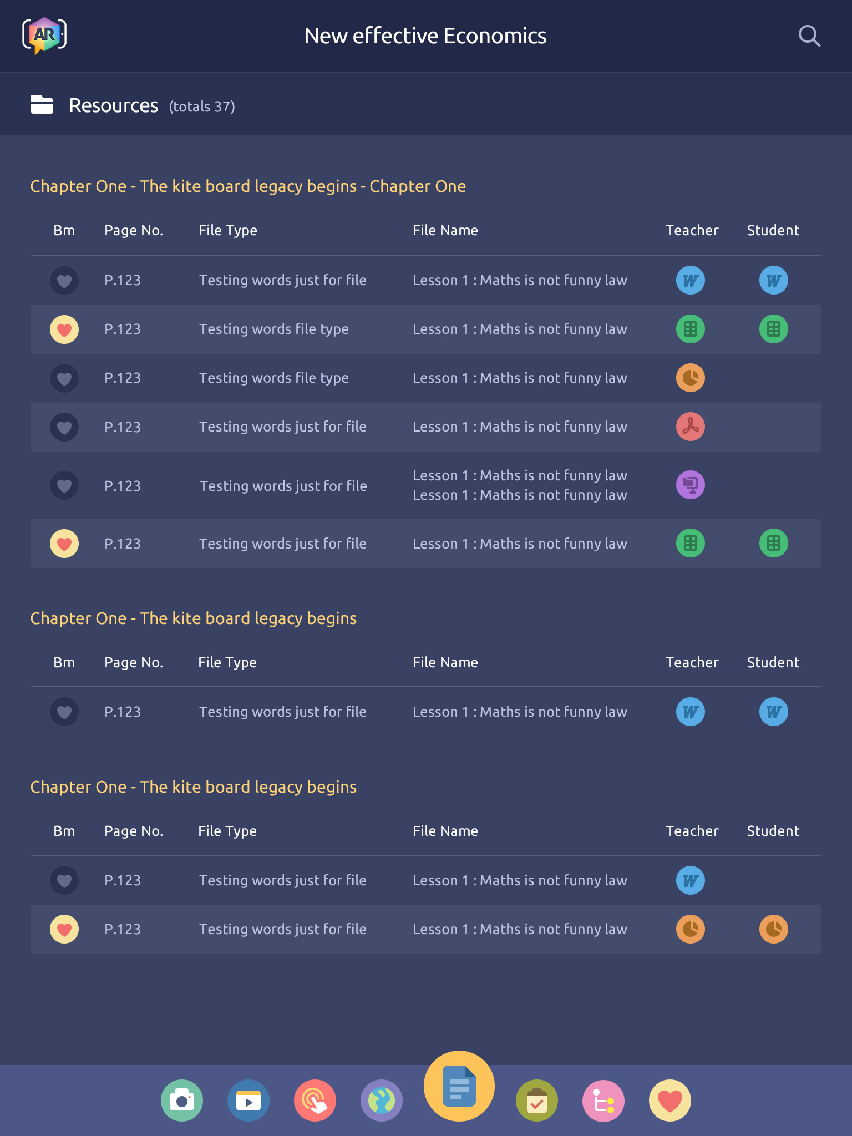This screenshot has height=1136, width=852.
Task: Open teacher PDF file in fourth row
Action: click(x=691, y=427)
